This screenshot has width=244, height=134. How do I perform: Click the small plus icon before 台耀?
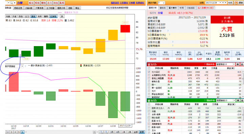(15, 3)
